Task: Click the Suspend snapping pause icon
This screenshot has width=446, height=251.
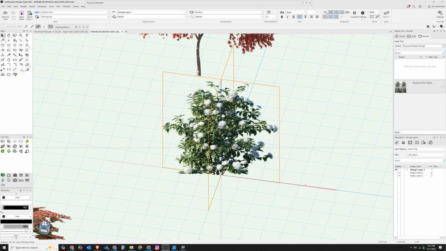Action: click(355, 13)
